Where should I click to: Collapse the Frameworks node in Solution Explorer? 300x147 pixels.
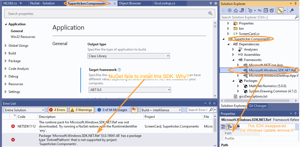233,60
